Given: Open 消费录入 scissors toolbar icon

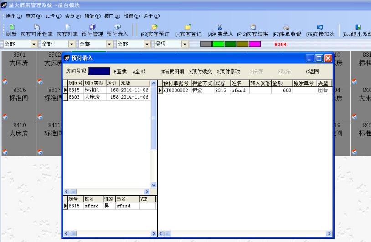Looking at the screenshot, I should 220,30.
